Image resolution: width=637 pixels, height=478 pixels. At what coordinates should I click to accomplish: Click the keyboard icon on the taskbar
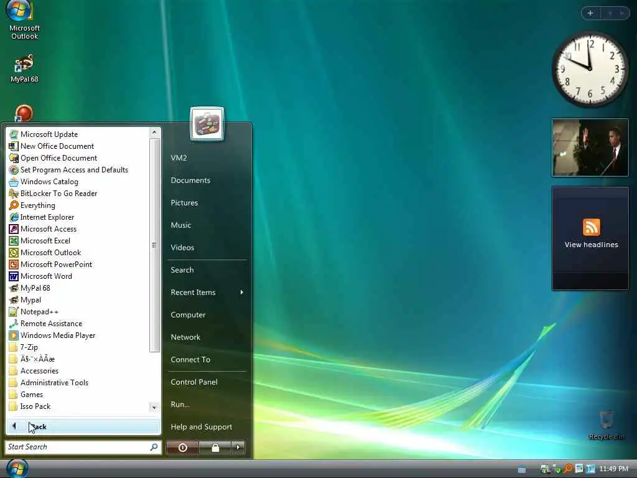point(522,470)
